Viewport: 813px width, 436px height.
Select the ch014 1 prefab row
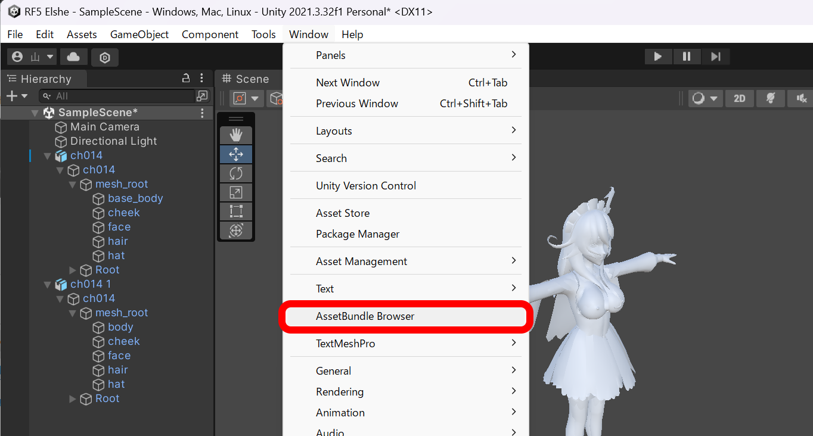(x=91, y=284)
